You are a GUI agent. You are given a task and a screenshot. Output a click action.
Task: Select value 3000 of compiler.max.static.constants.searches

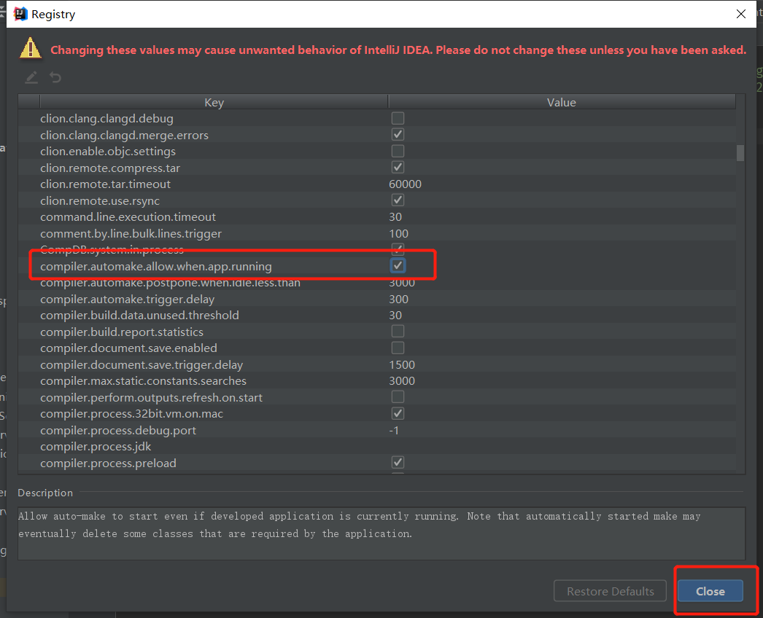click(402, 380)
